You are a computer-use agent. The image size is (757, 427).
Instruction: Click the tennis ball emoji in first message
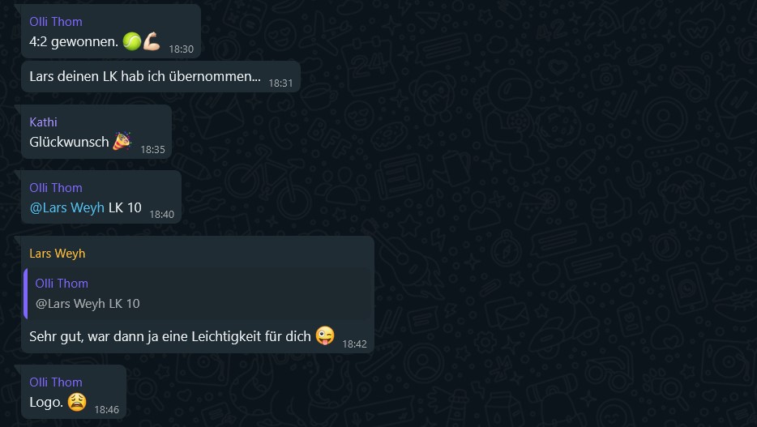pyautogui.click(x=132, y=41)
